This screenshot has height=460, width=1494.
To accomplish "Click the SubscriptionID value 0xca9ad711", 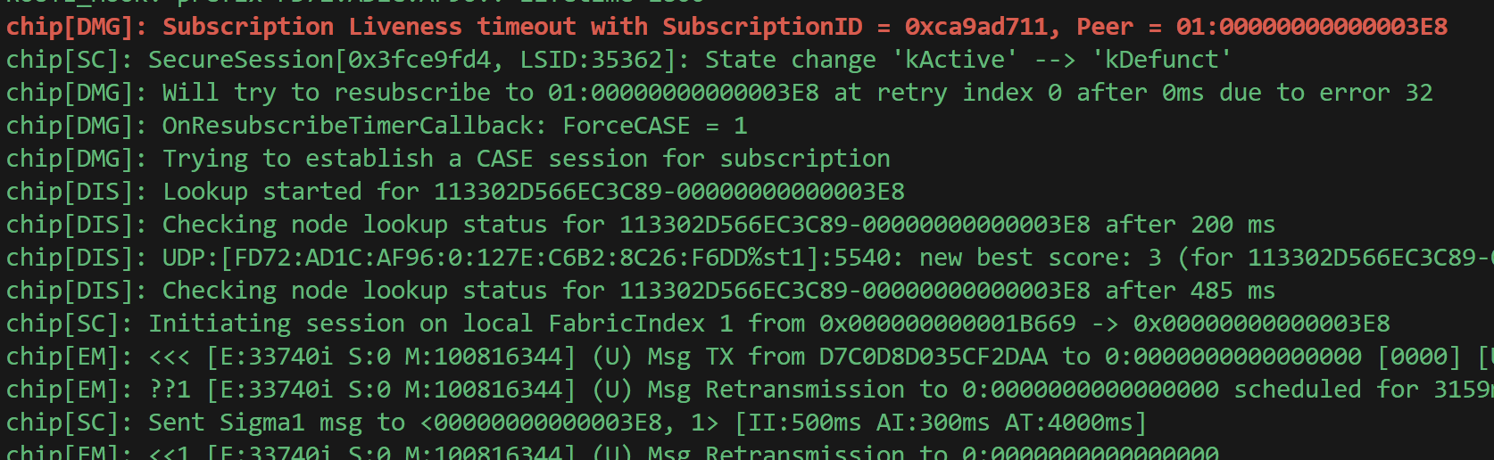I will [975, 27].
